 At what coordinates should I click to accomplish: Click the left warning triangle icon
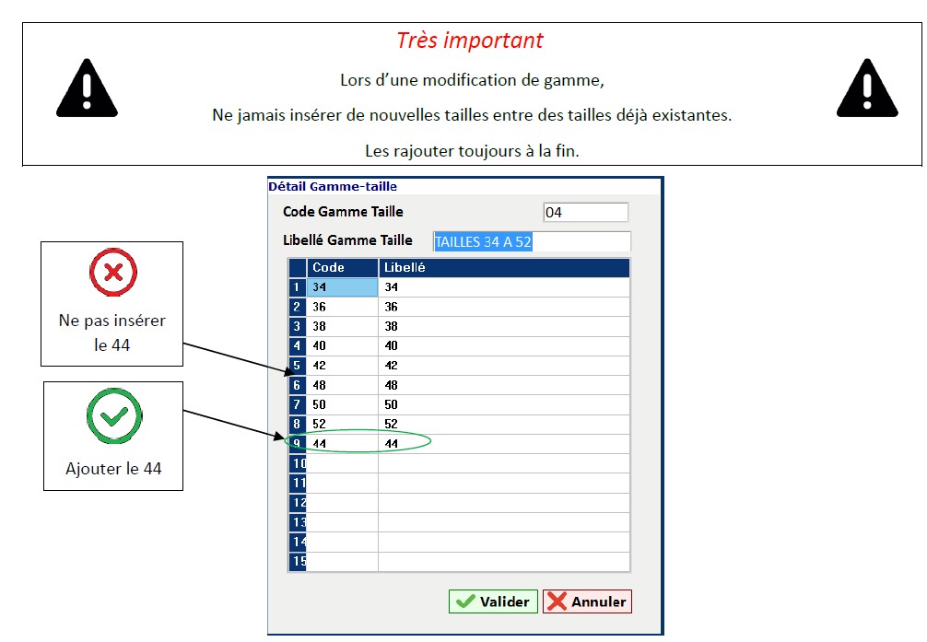click(x=87, y=88)
